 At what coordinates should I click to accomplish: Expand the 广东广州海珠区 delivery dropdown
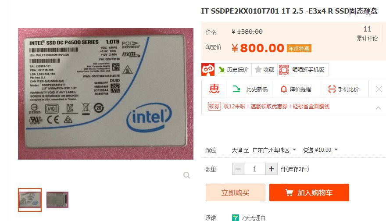point(274,150)
